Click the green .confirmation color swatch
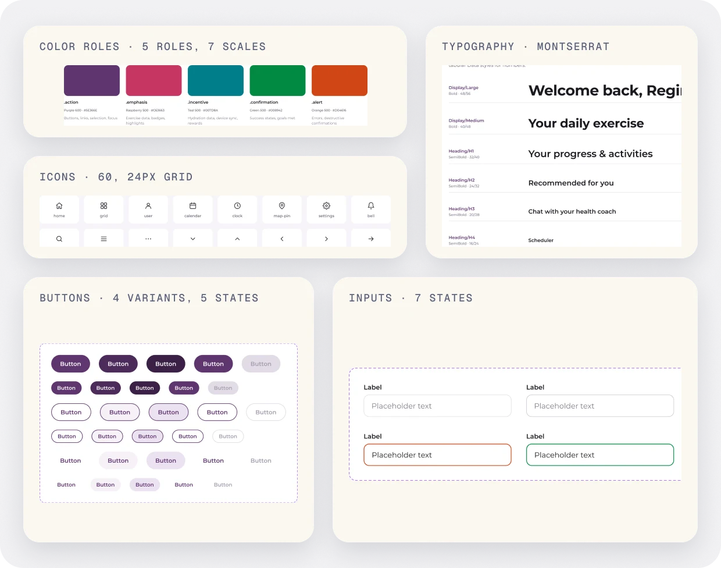The height and width of the screenshot is (568, 721). (x=278, y=80)
